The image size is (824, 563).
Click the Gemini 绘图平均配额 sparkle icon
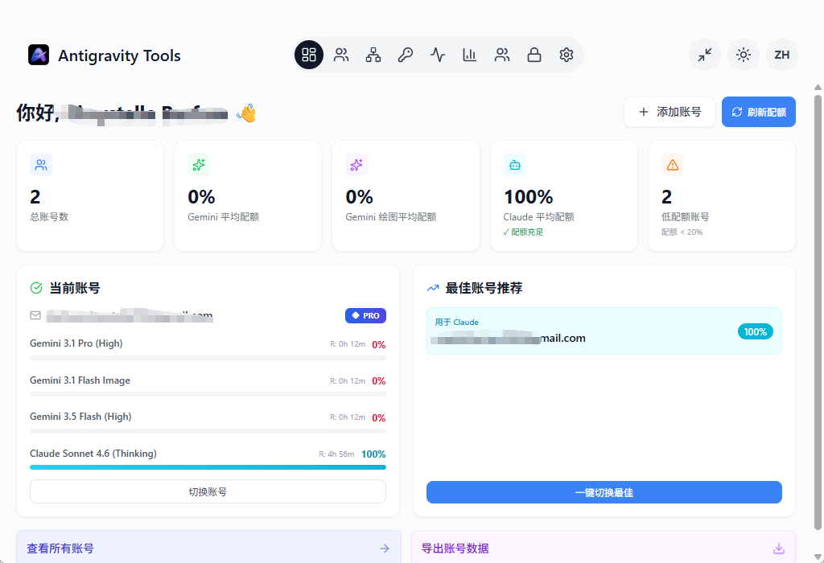click(356, 165)
